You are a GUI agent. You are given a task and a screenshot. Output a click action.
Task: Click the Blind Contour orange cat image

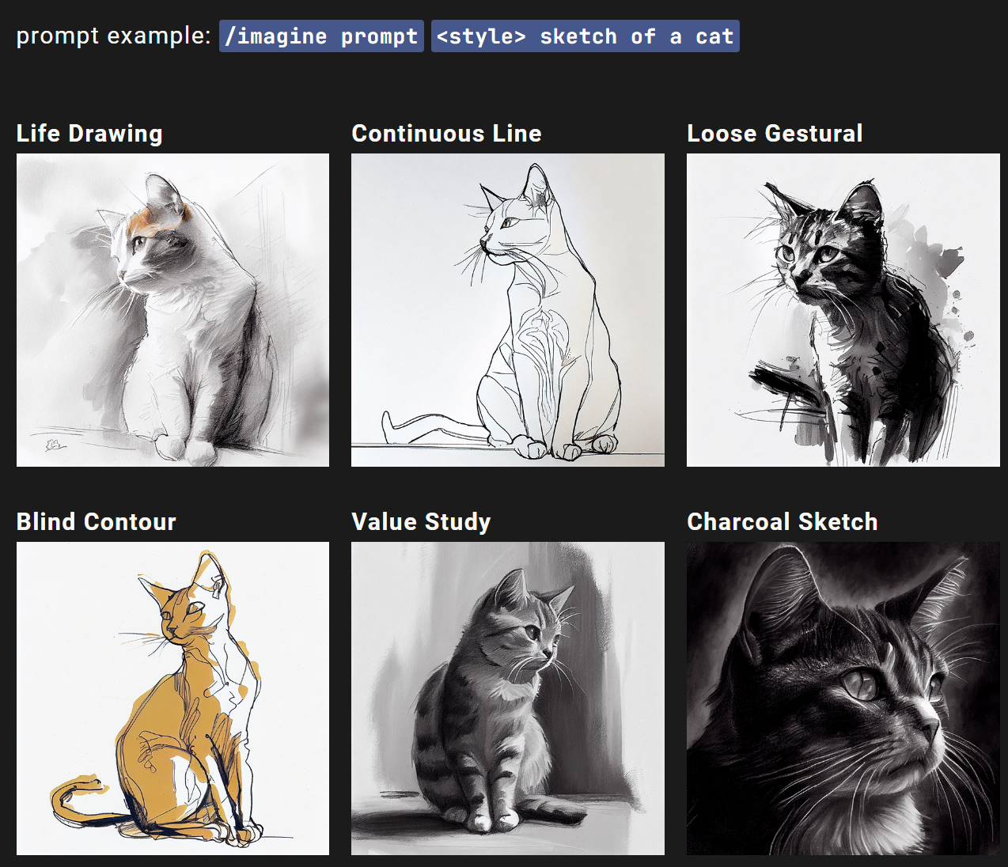172,699
